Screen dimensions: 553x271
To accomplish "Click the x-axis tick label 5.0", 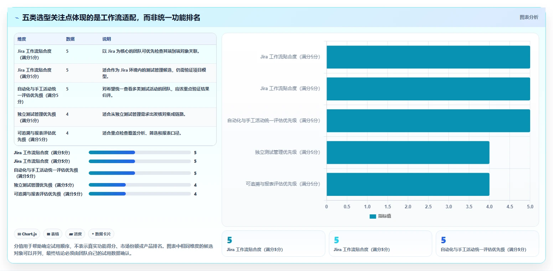I will point(530,207).
